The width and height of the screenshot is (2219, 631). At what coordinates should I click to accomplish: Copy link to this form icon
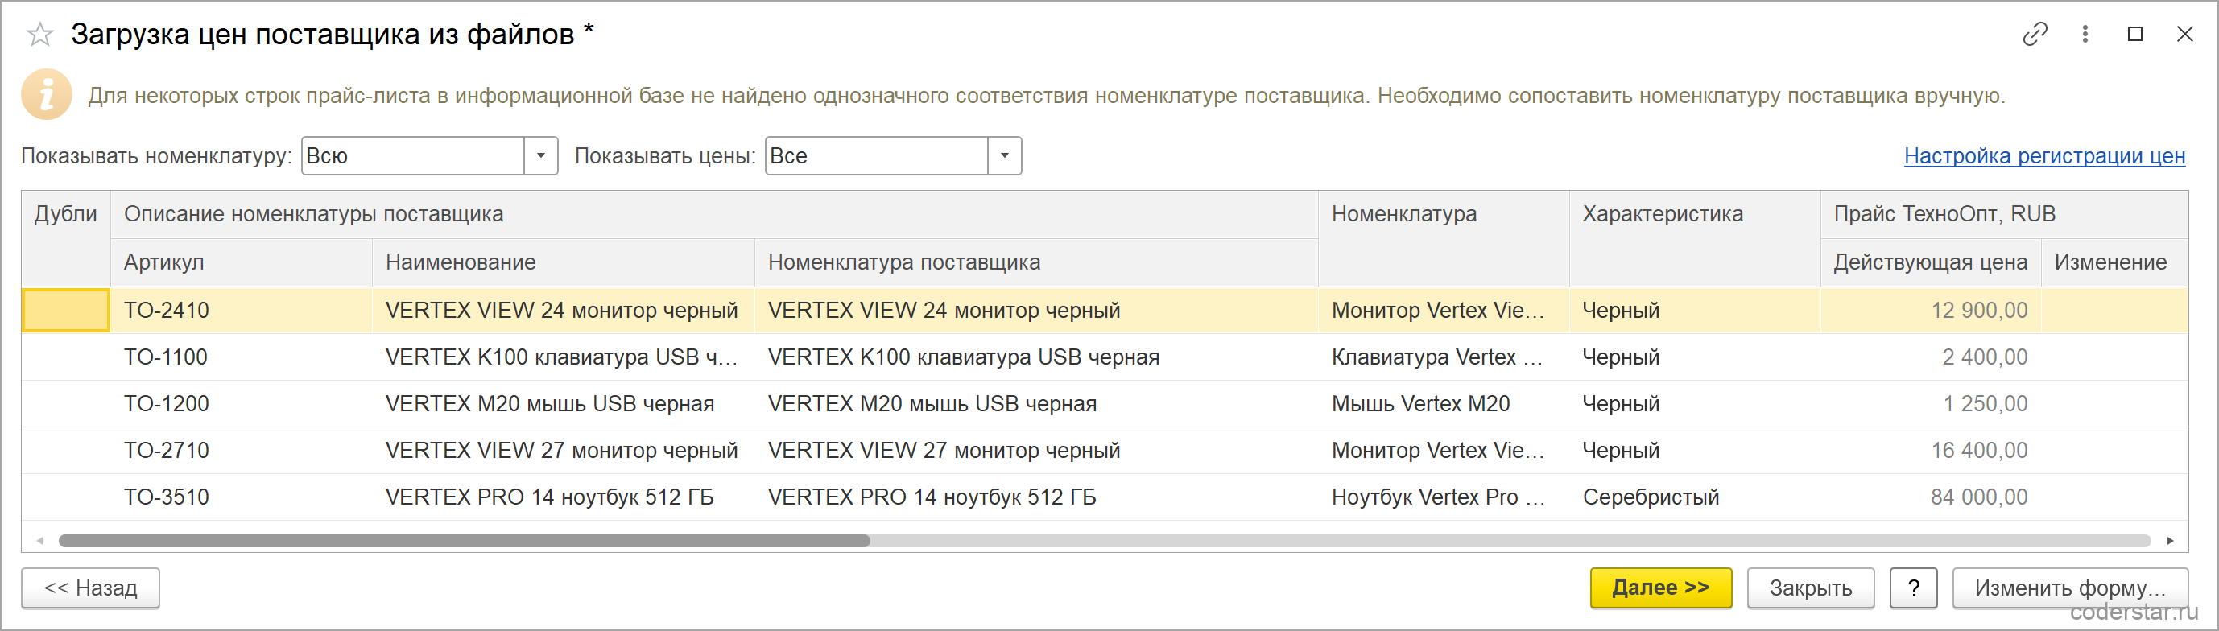(x=2035, y=35)
